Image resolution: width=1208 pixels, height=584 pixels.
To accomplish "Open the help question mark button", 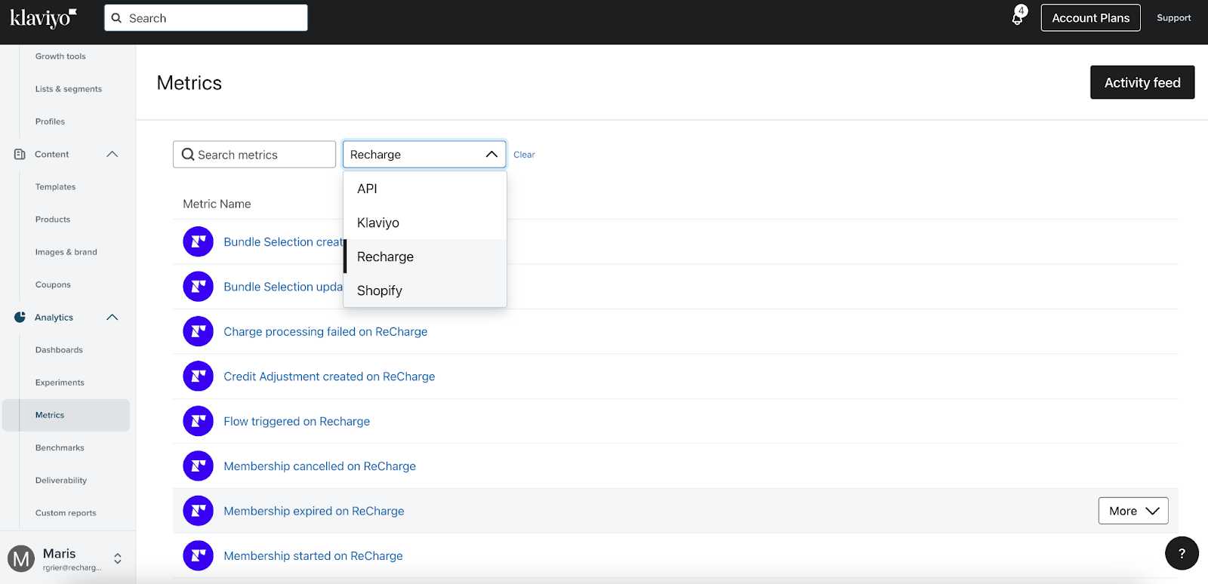I will pos(1182,553).
